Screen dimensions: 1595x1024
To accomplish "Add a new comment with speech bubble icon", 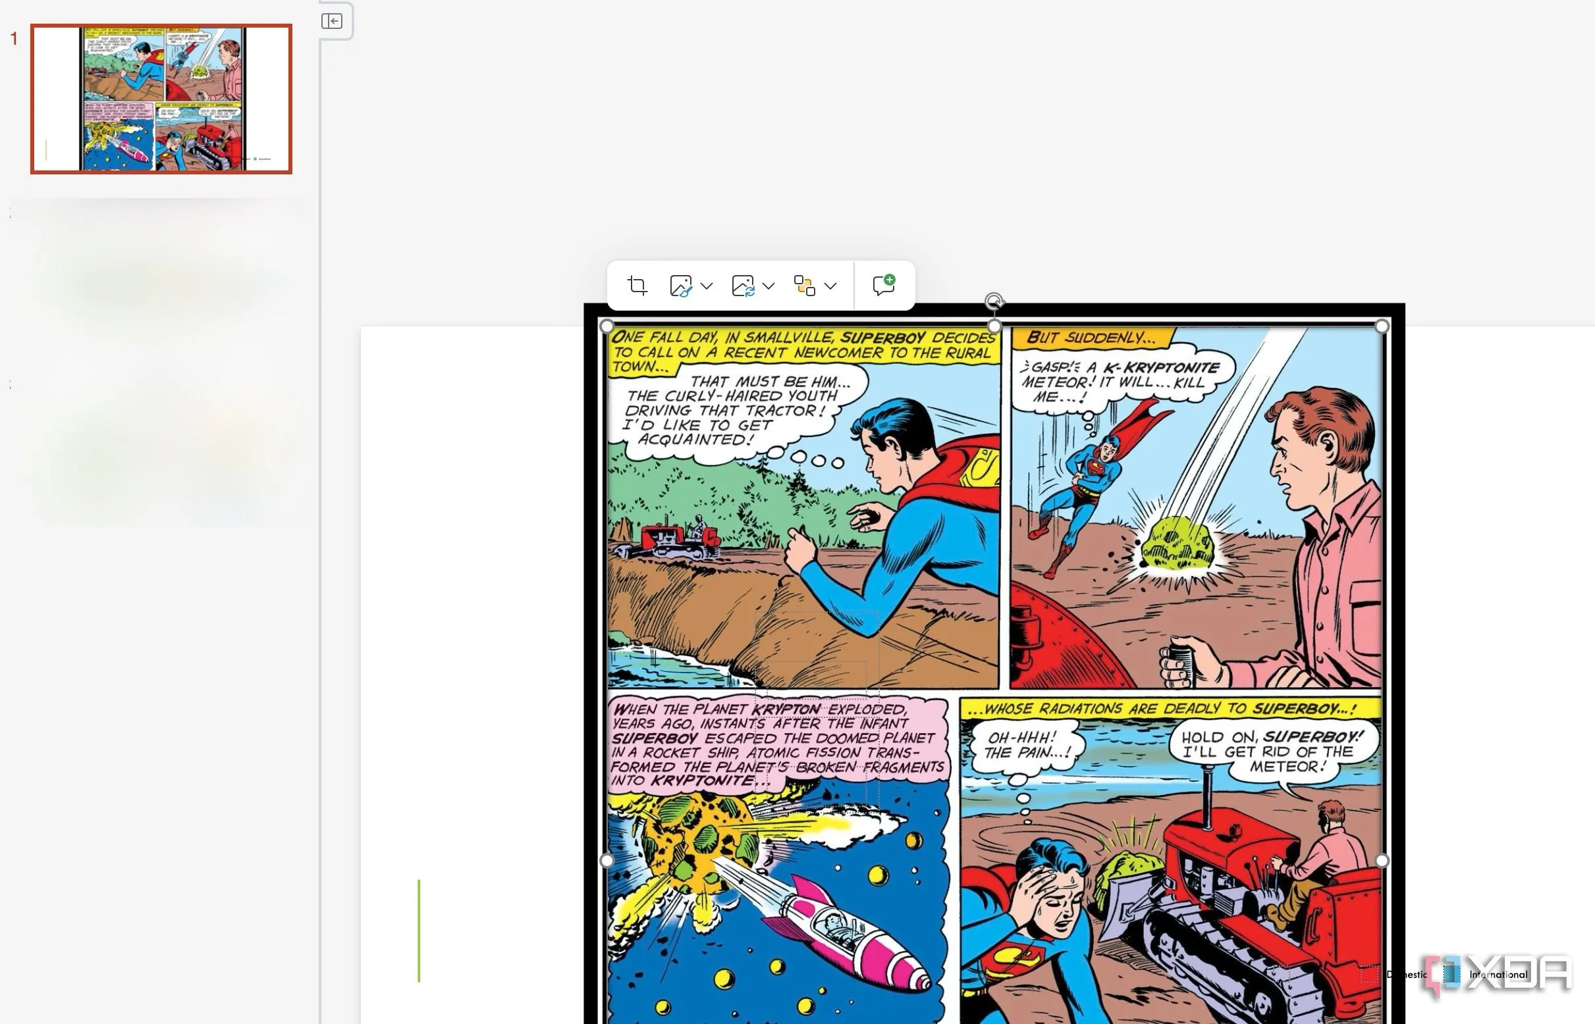I will coord(884,285).
